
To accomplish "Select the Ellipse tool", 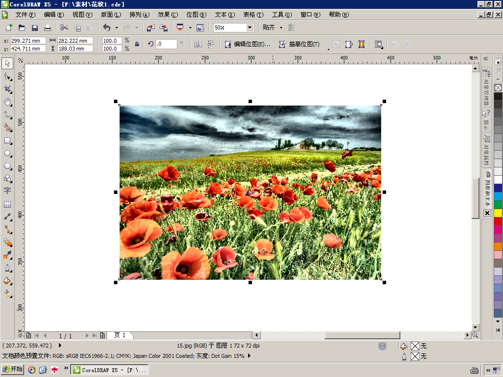I will click(7, 154).
